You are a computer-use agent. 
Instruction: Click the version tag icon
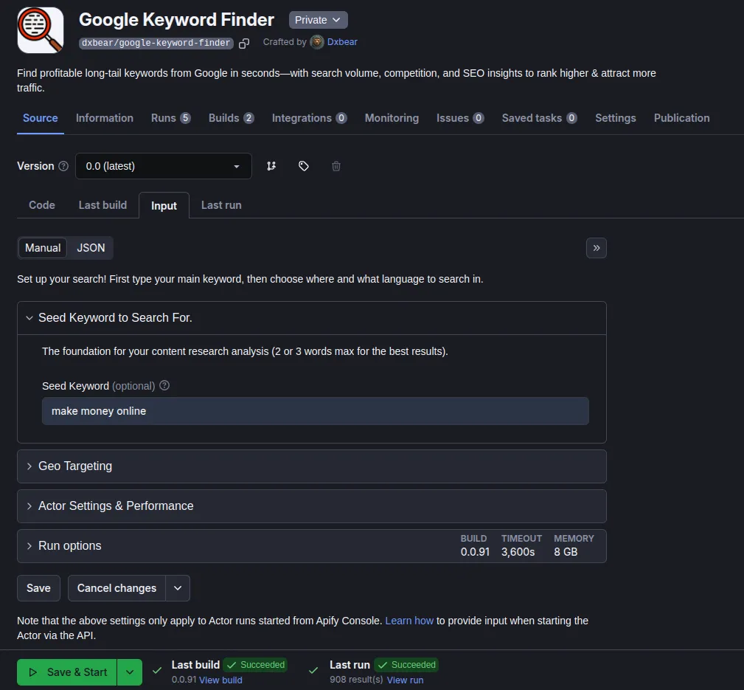304,166
